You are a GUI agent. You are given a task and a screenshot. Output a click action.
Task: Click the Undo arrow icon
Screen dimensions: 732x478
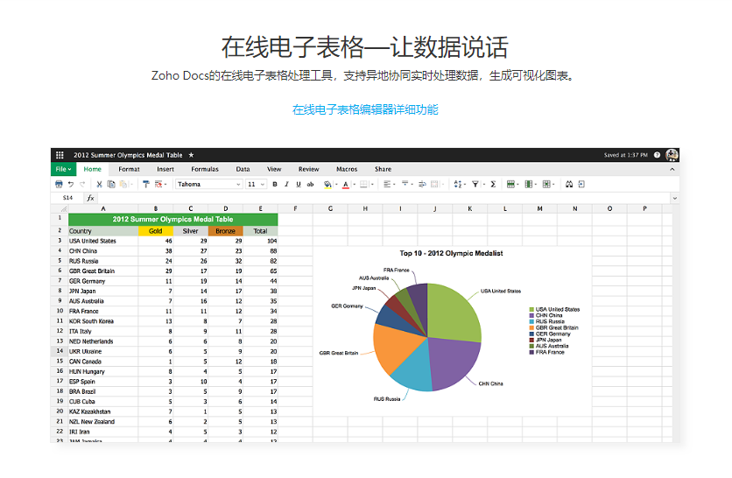pyautogui.click(x=71, y=185)
